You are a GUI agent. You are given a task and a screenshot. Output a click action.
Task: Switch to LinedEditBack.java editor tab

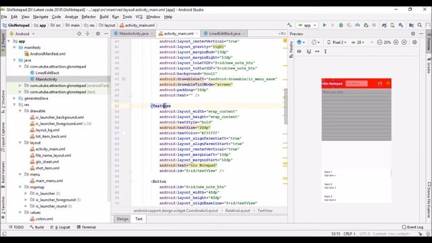coord(225,34)
